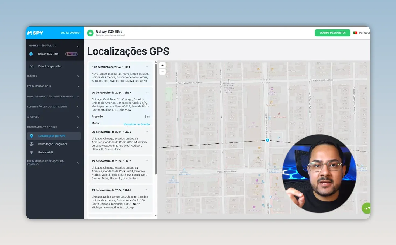Click the green Android device icon in header
The image size is (396, 245).
90,33
